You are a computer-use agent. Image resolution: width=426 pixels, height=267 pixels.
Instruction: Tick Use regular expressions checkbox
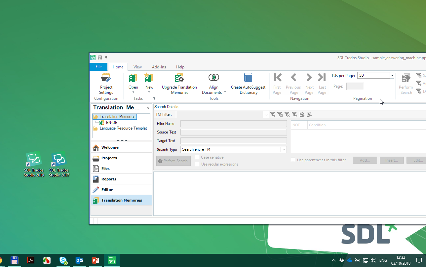[x=197, y=164]
